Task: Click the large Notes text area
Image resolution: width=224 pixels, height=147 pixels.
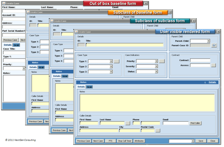Action: 147,103
